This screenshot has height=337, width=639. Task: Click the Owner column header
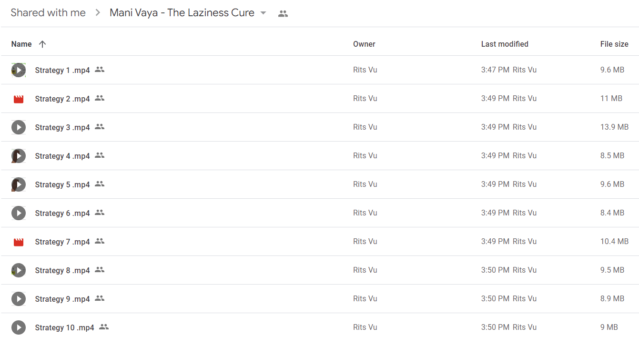(x=364, y=44)
